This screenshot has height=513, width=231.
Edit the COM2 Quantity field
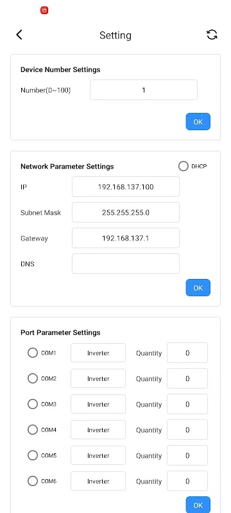pyautogui.click(x=187, y=378)
